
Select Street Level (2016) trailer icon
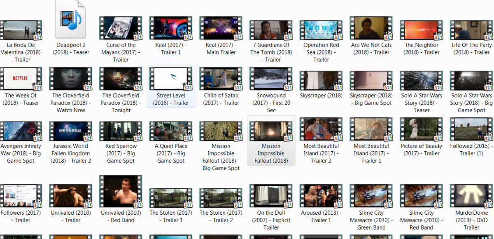171,79
